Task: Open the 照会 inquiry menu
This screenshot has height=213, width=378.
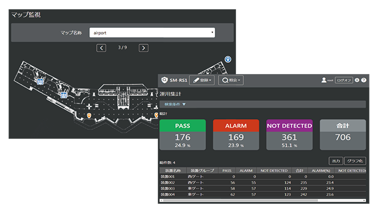Action: click(231, 80)
